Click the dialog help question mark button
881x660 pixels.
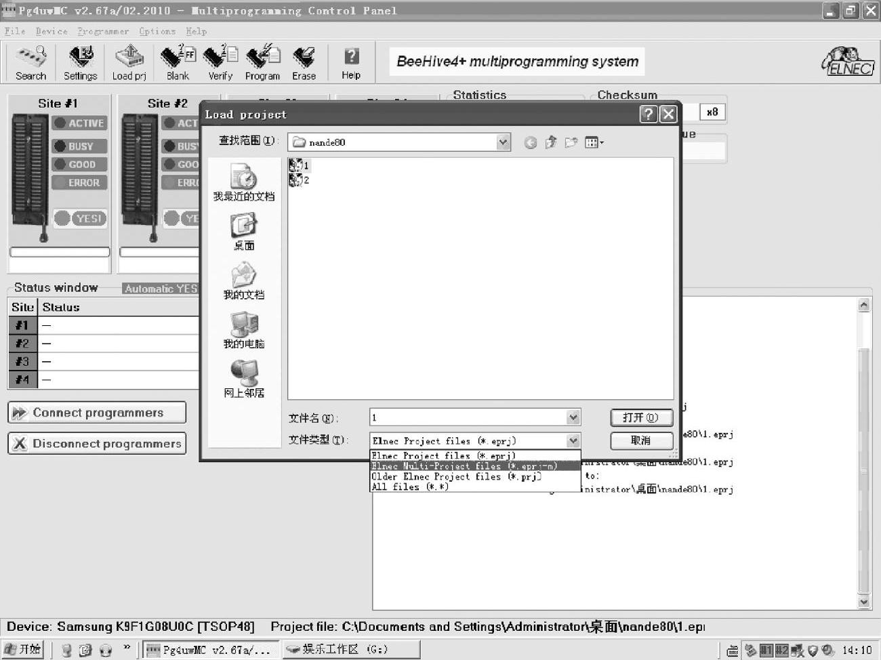pyautogui.click(x=649, y=114)
